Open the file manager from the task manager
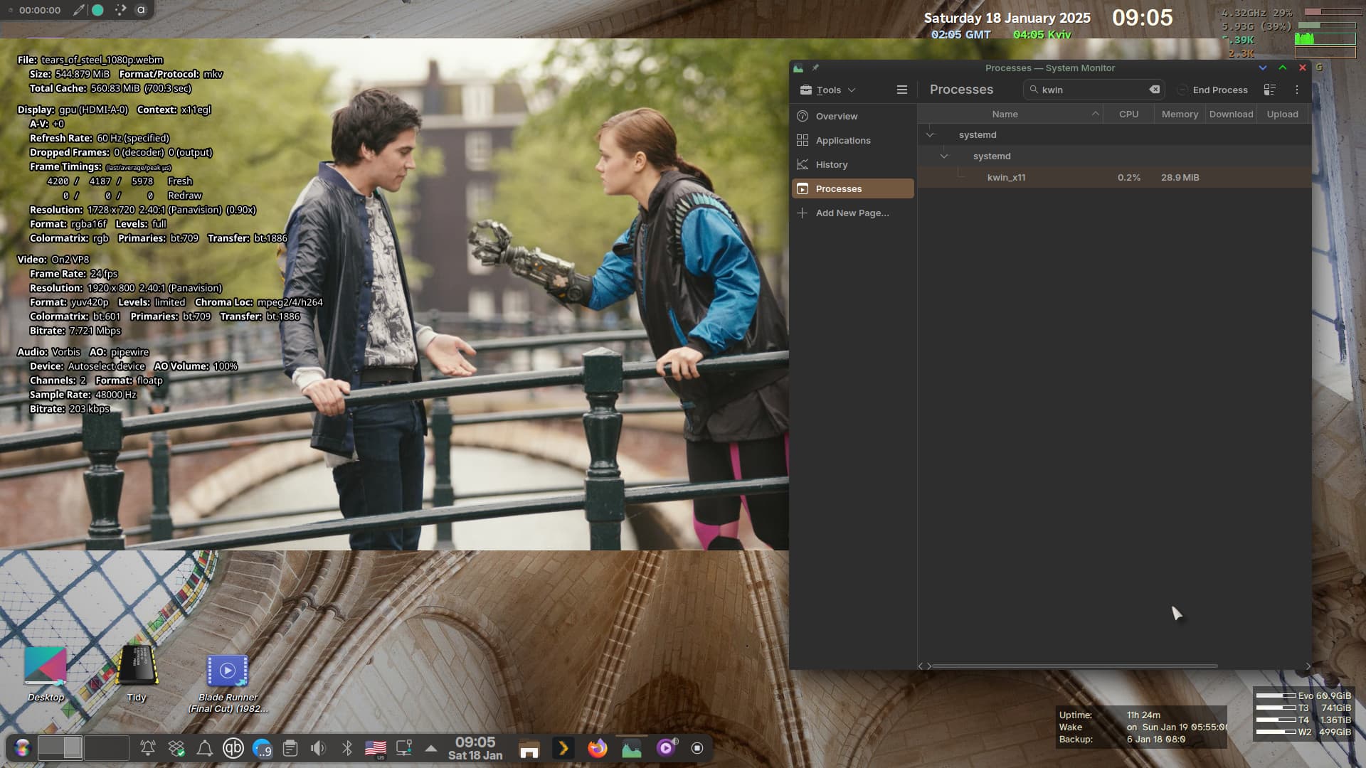The image size is (1366, 768). click(x=529, y=749)
